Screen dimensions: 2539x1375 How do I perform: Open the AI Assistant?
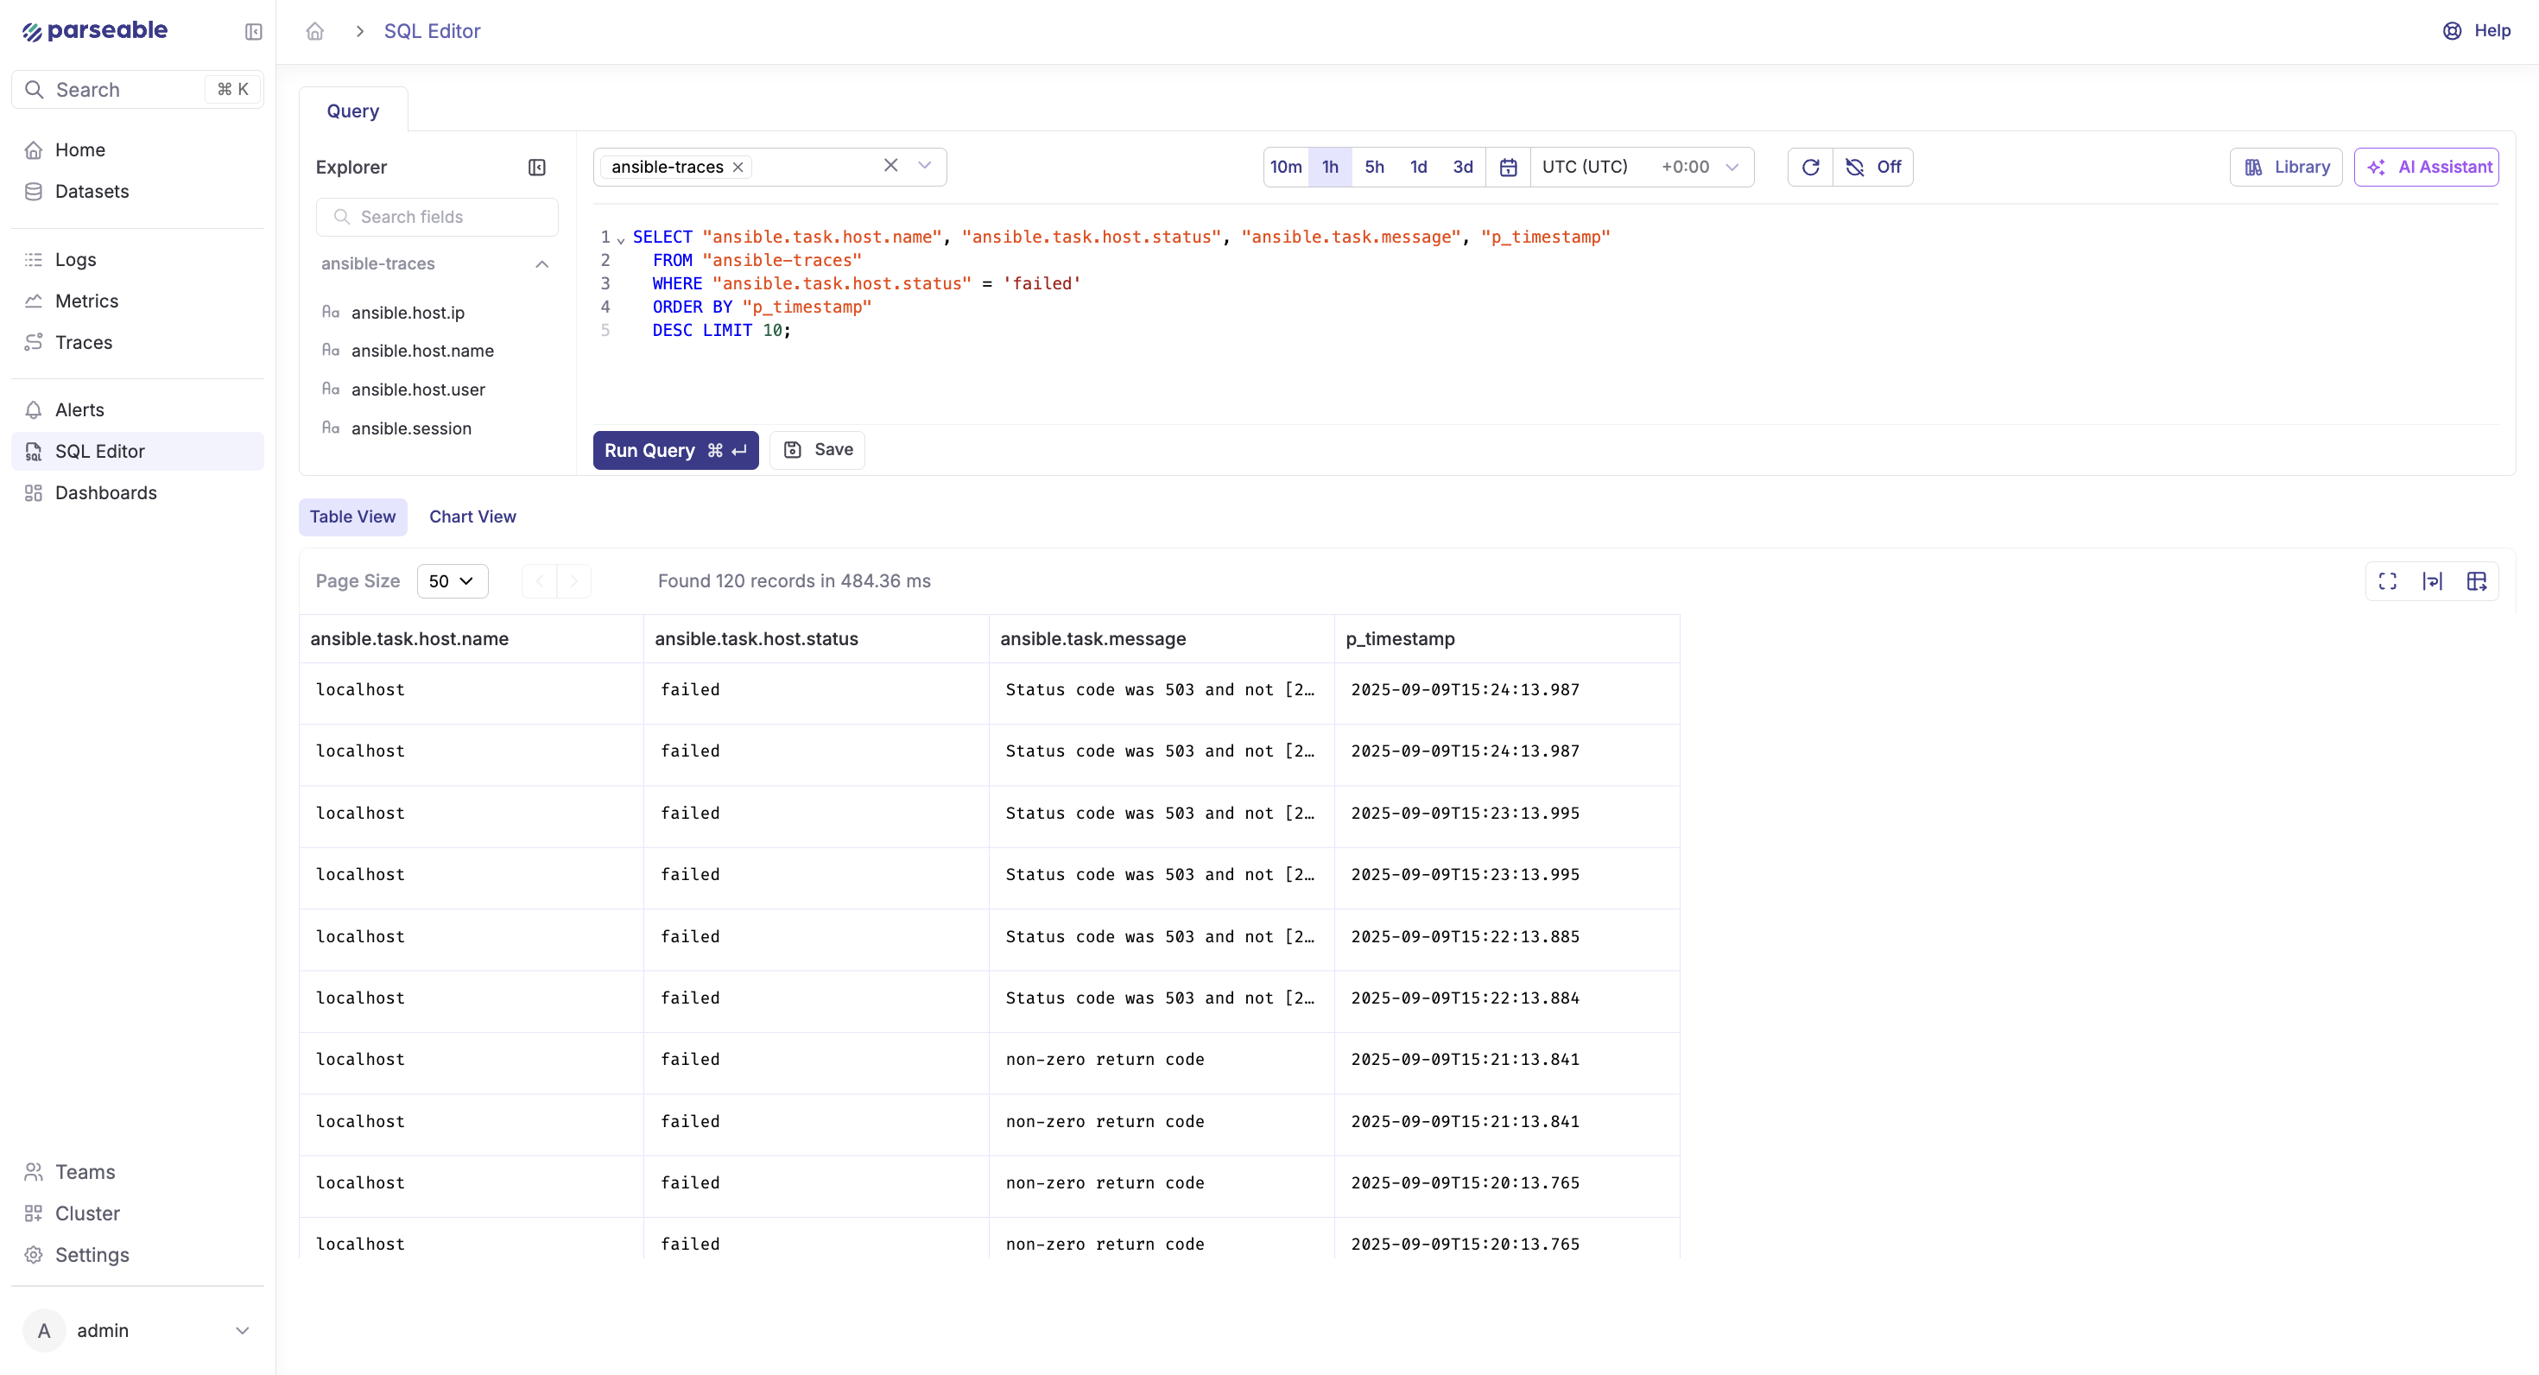point(2427,168)
